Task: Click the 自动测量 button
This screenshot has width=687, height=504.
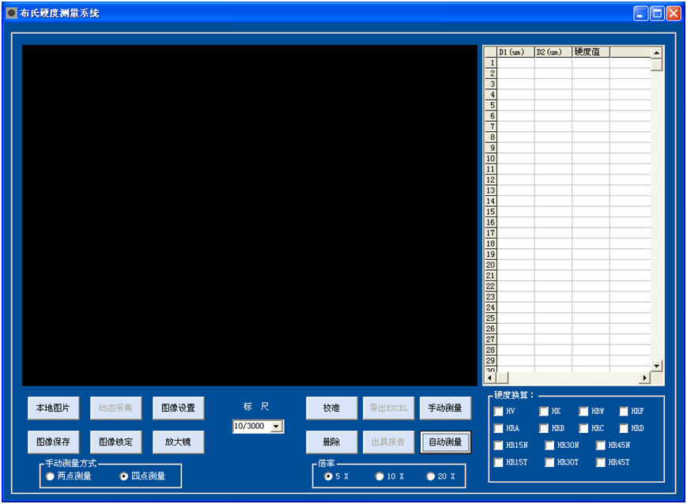Action: tap(444, 442)
